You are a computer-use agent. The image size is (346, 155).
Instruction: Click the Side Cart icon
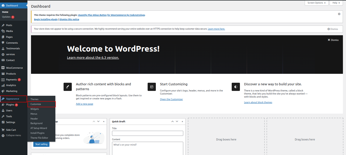point(3,130)
